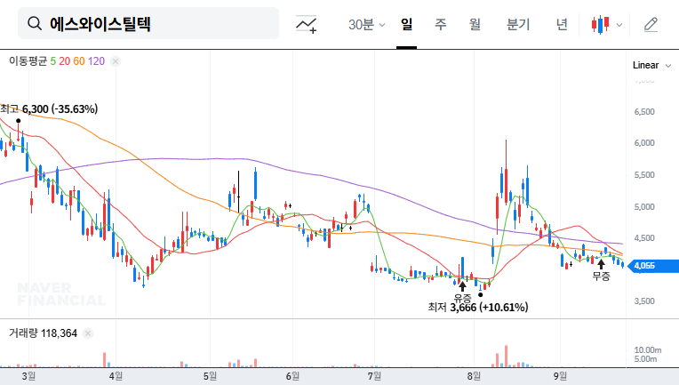
Task: Click the 6,000 price axis label
Action: point(644,143)
